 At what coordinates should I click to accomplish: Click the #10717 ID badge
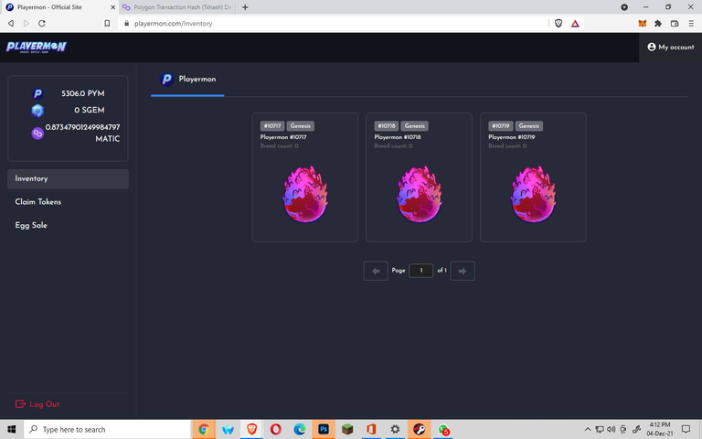point(272,126)
